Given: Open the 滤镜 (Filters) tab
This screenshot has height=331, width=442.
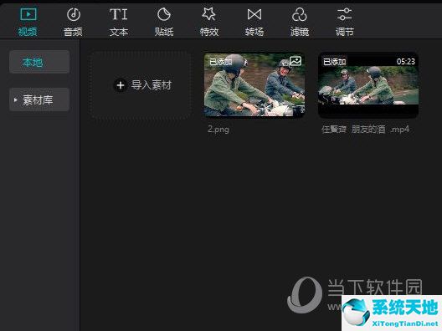Looking at the screenshot, I should click(300, 22).
